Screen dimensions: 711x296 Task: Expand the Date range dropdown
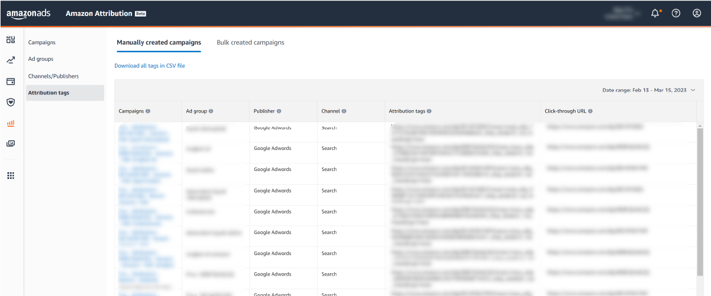pyautogui.click(x=649, y=90)
